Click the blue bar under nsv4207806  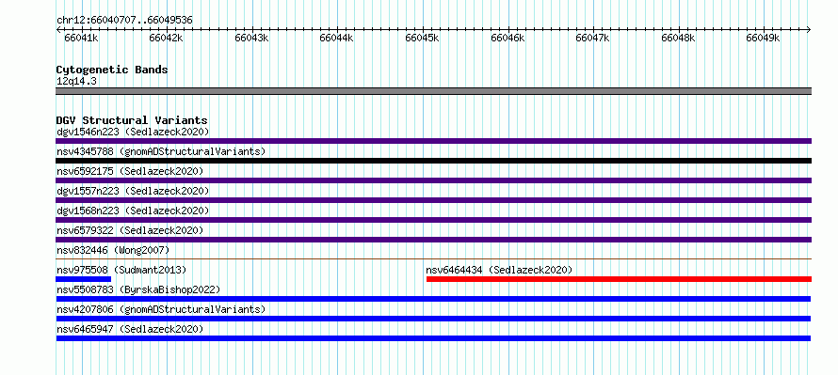click(x=433, y=319)
